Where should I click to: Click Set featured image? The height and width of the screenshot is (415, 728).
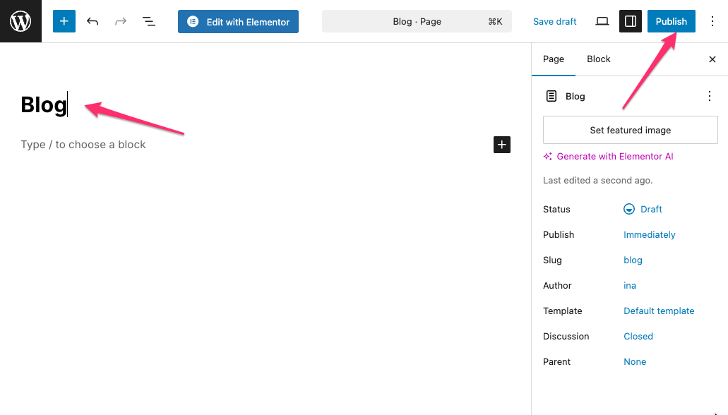pos(630,130)
